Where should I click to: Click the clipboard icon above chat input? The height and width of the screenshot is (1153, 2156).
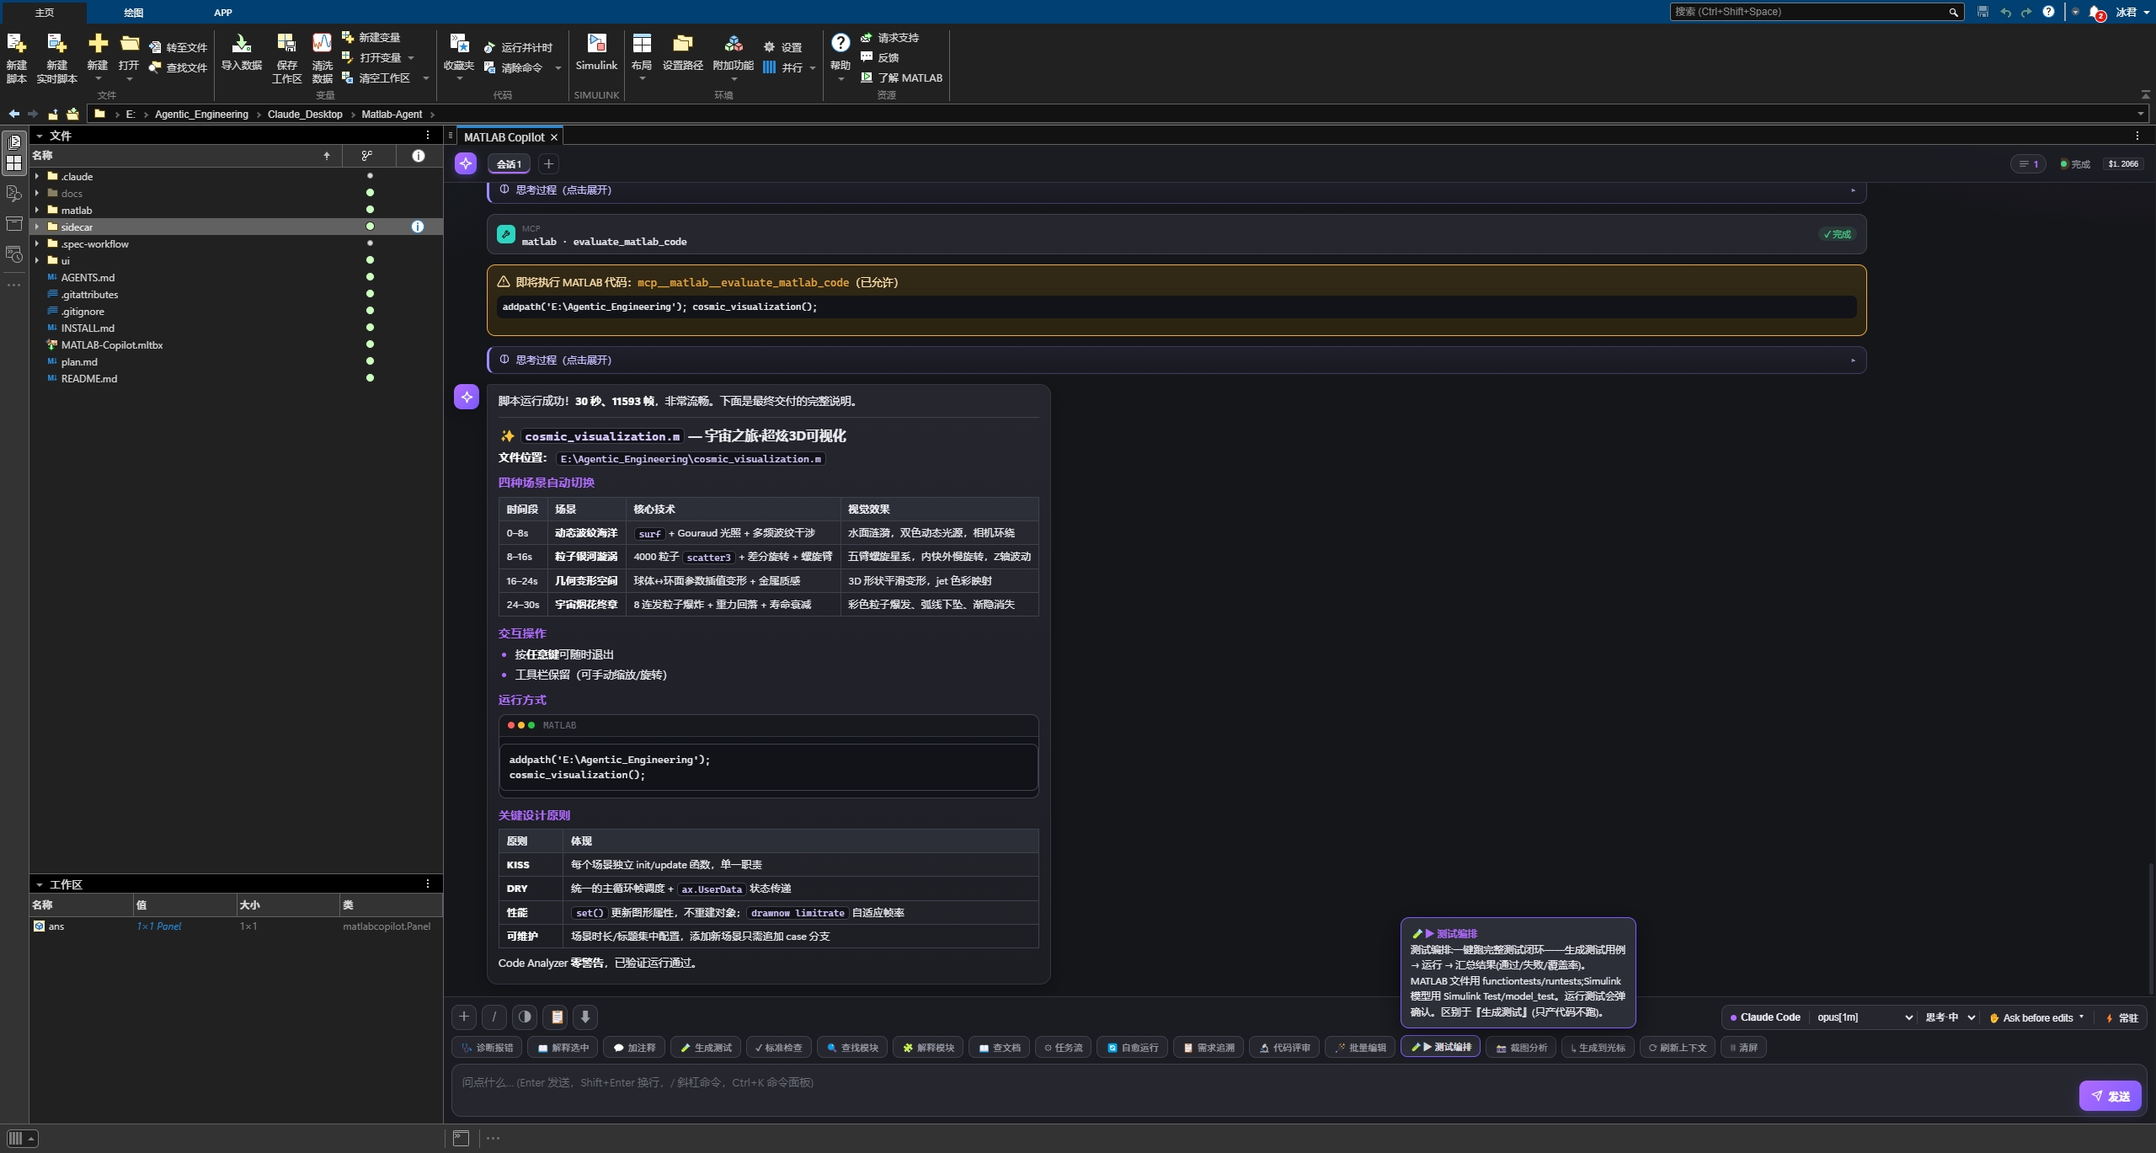click(x=556, y=1017)
